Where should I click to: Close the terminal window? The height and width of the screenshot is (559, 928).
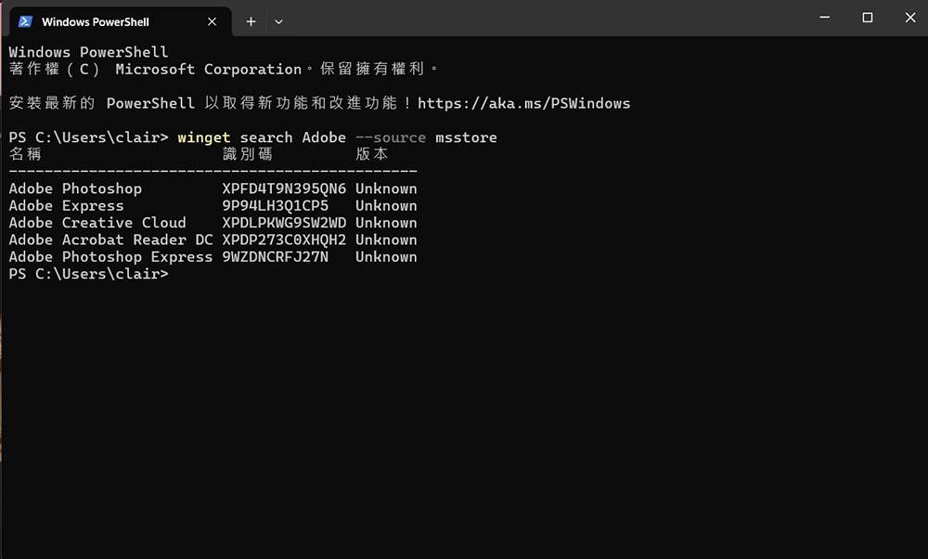908,18
